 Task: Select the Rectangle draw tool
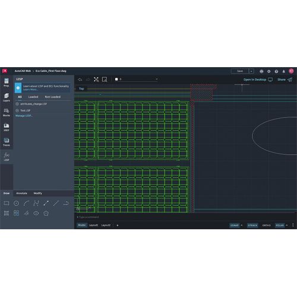[7, 203]
